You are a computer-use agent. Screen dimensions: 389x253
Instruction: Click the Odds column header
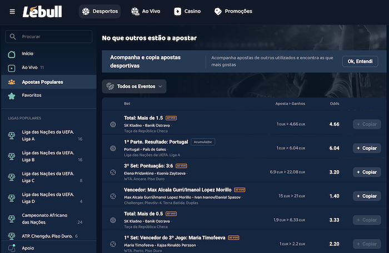click(x=335, y=103)
